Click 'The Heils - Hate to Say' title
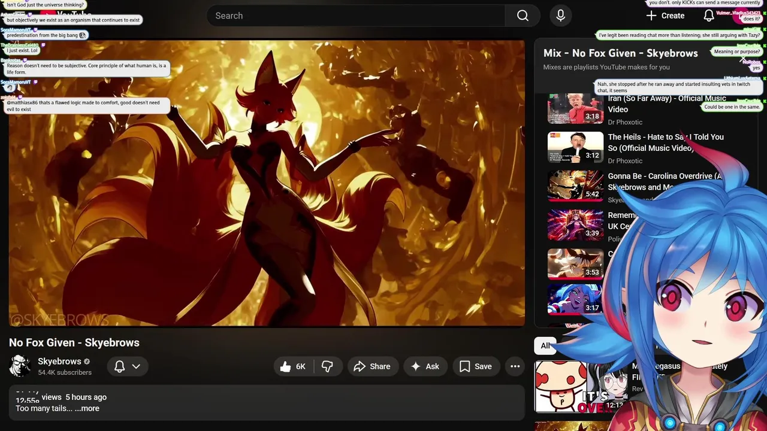Screen dimensions: 767x431 (x=666, y=142)
